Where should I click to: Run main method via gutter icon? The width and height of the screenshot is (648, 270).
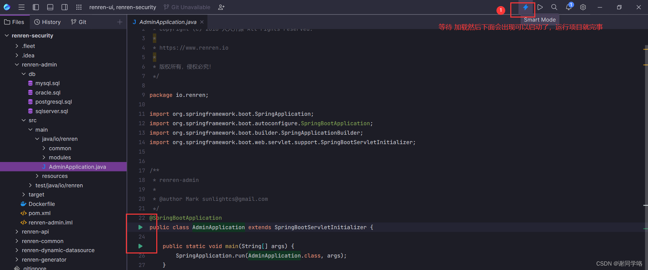click(140, 246)
